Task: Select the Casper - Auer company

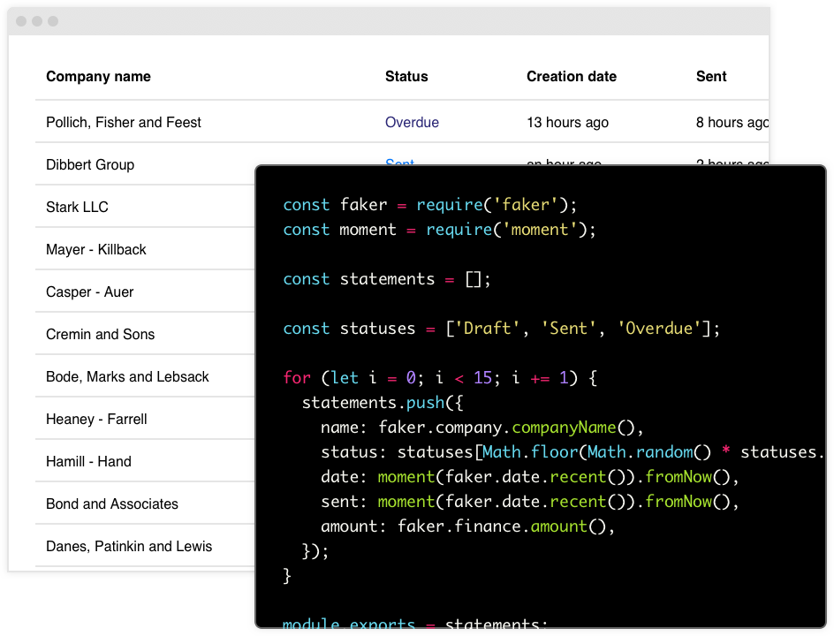Action: coord(89,292)
